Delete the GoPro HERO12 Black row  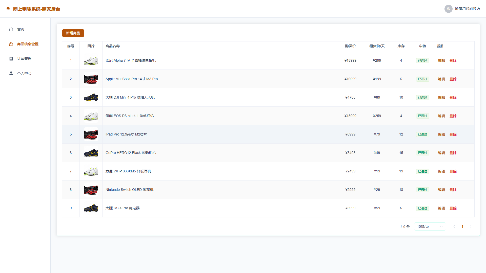pyautogui.click(x=453, y=153)
